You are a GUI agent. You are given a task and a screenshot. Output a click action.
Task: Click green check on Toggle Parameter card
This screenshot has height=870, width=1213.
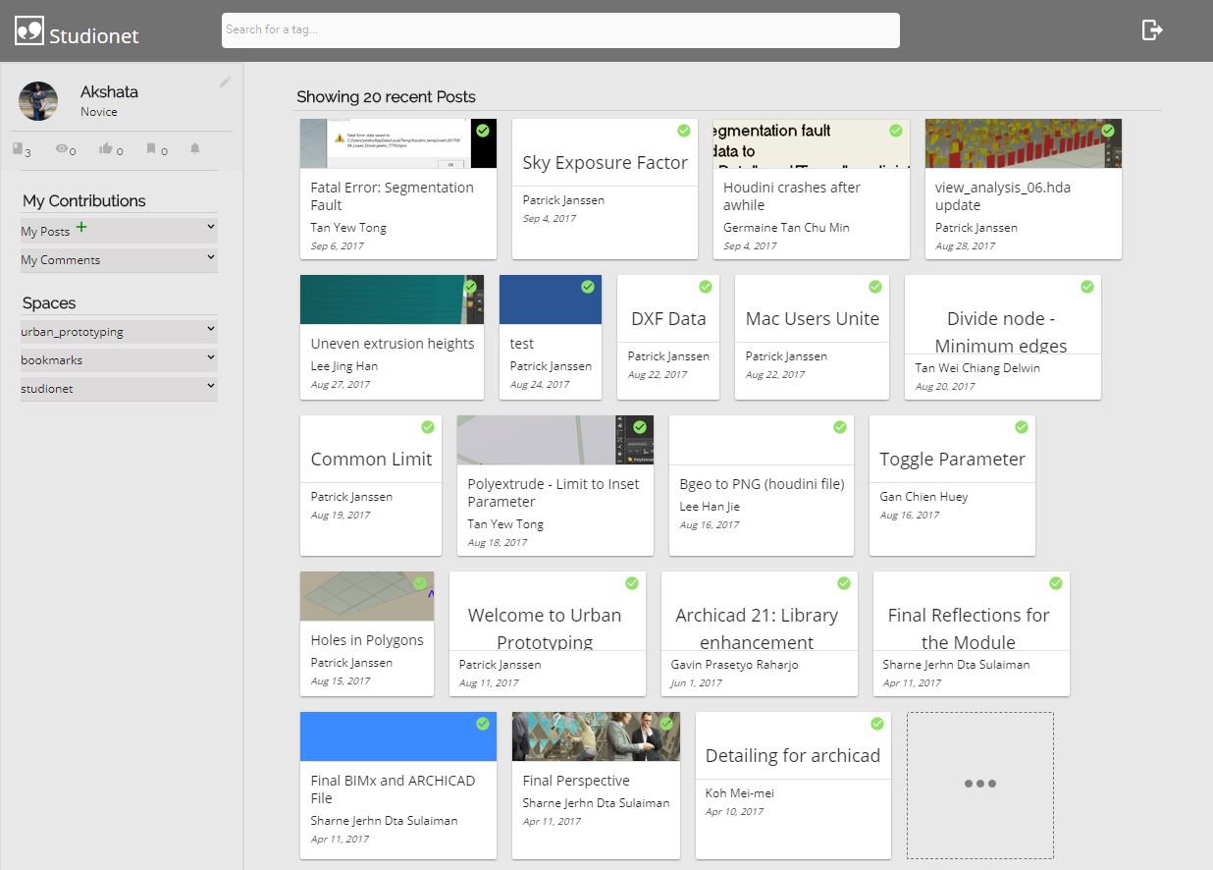click(x=1022, y=427)
